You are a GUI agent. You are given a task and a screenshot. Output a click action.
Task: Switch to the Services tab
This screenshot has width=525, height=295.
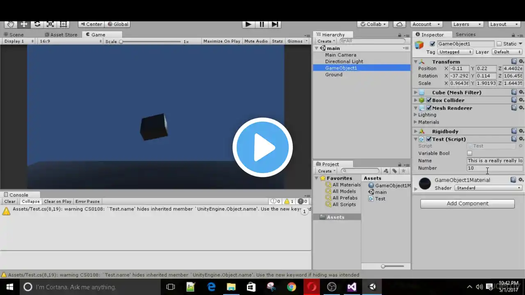tap(466, 35)
